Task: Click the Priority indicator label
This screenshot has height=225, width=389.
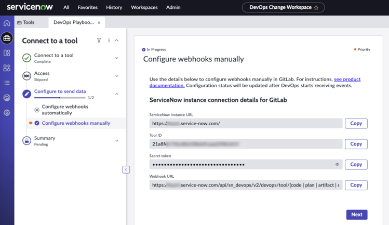Action: click(x=364, y=49)
